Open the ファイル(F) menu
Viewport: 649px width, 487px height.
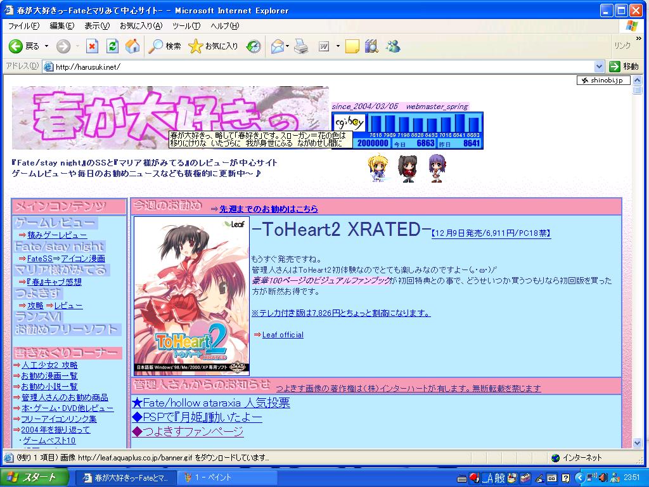(23, 25)
